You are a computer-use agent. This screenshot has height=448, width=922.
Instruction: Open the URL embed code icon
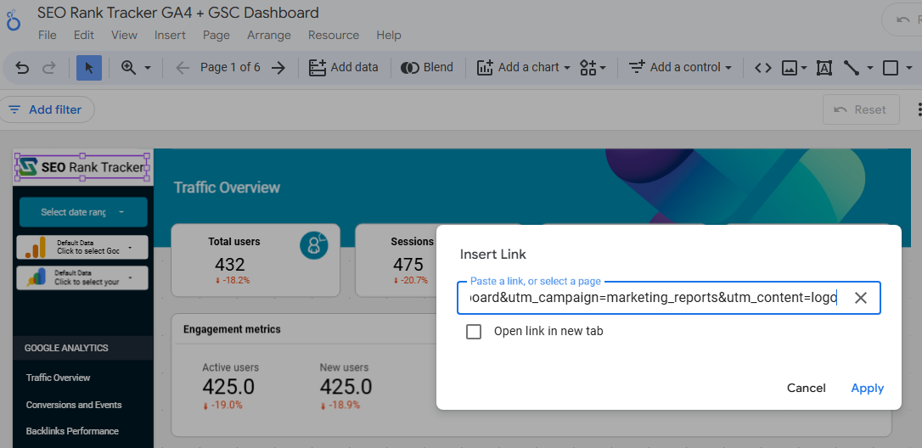(x=763, y=68)
